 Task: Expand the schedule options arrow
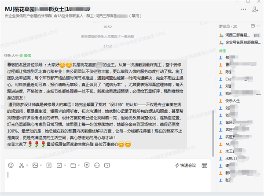65,165
